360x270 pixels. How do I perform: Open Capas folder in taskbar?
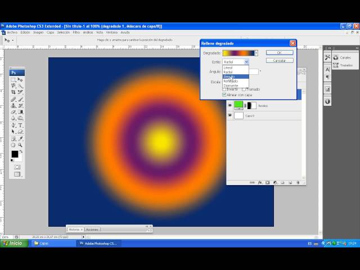(x=53, y=244)
